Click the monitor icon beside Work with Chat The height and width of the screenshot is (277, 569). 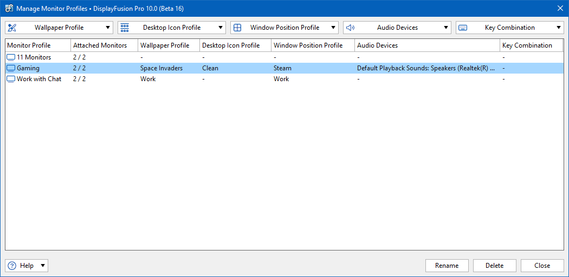(x=11, y=79)
